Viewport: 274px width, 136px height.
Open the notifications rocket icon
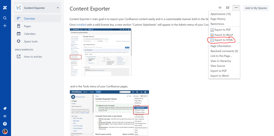[5, 108]
